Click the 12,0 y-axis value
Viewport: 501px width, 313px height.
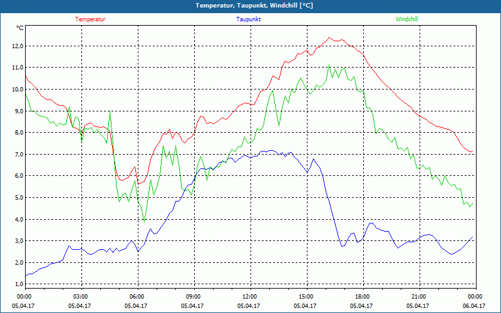pyautogui.click(x=18, y=46)
